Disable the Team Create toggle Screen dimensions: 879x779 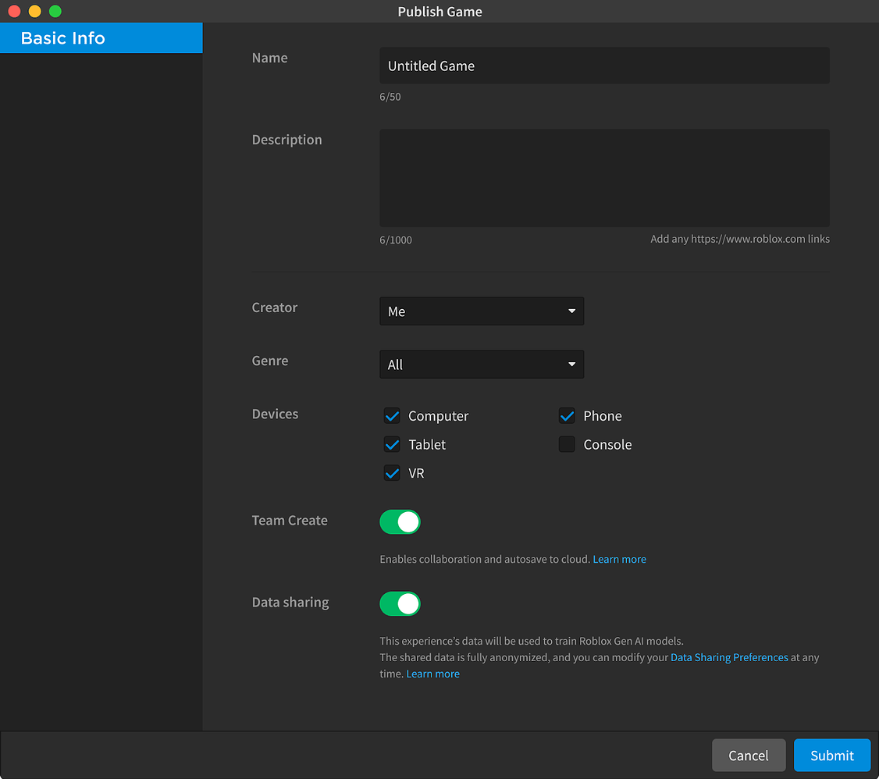click(x=400, y=521)
